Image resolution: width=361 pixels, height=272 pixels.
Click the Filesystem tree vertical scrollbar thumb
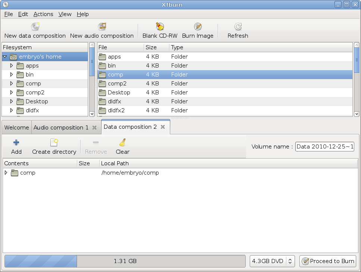tap(92, 62)
